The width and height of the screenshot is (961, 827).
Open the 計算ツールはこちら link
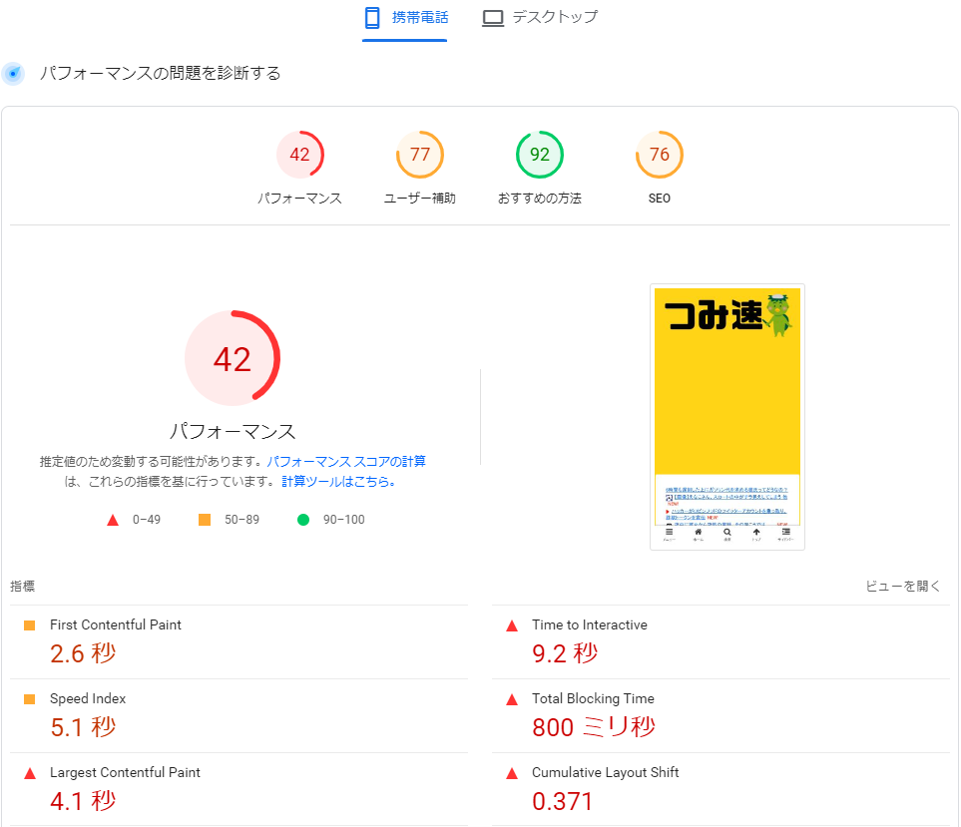click(x=339, y=482)
